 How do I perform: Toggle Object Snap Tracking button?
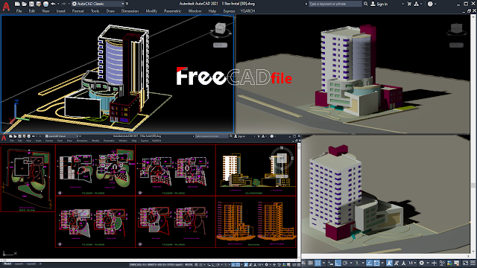[x=369, y=263]
